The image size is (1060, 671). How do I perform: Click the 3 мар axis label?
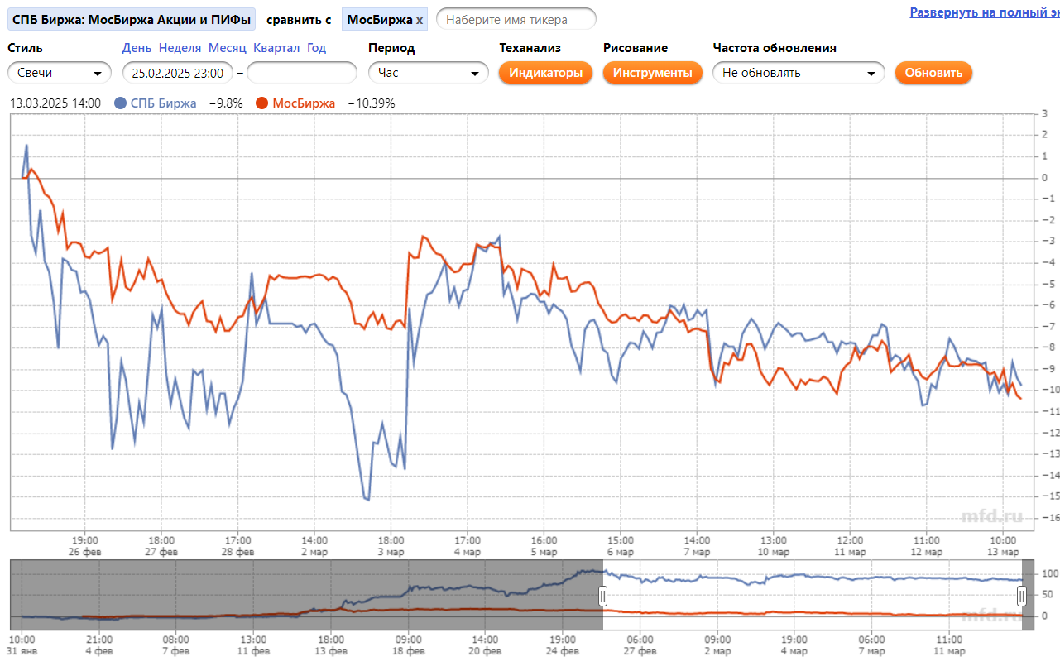[x=391, y=552]
